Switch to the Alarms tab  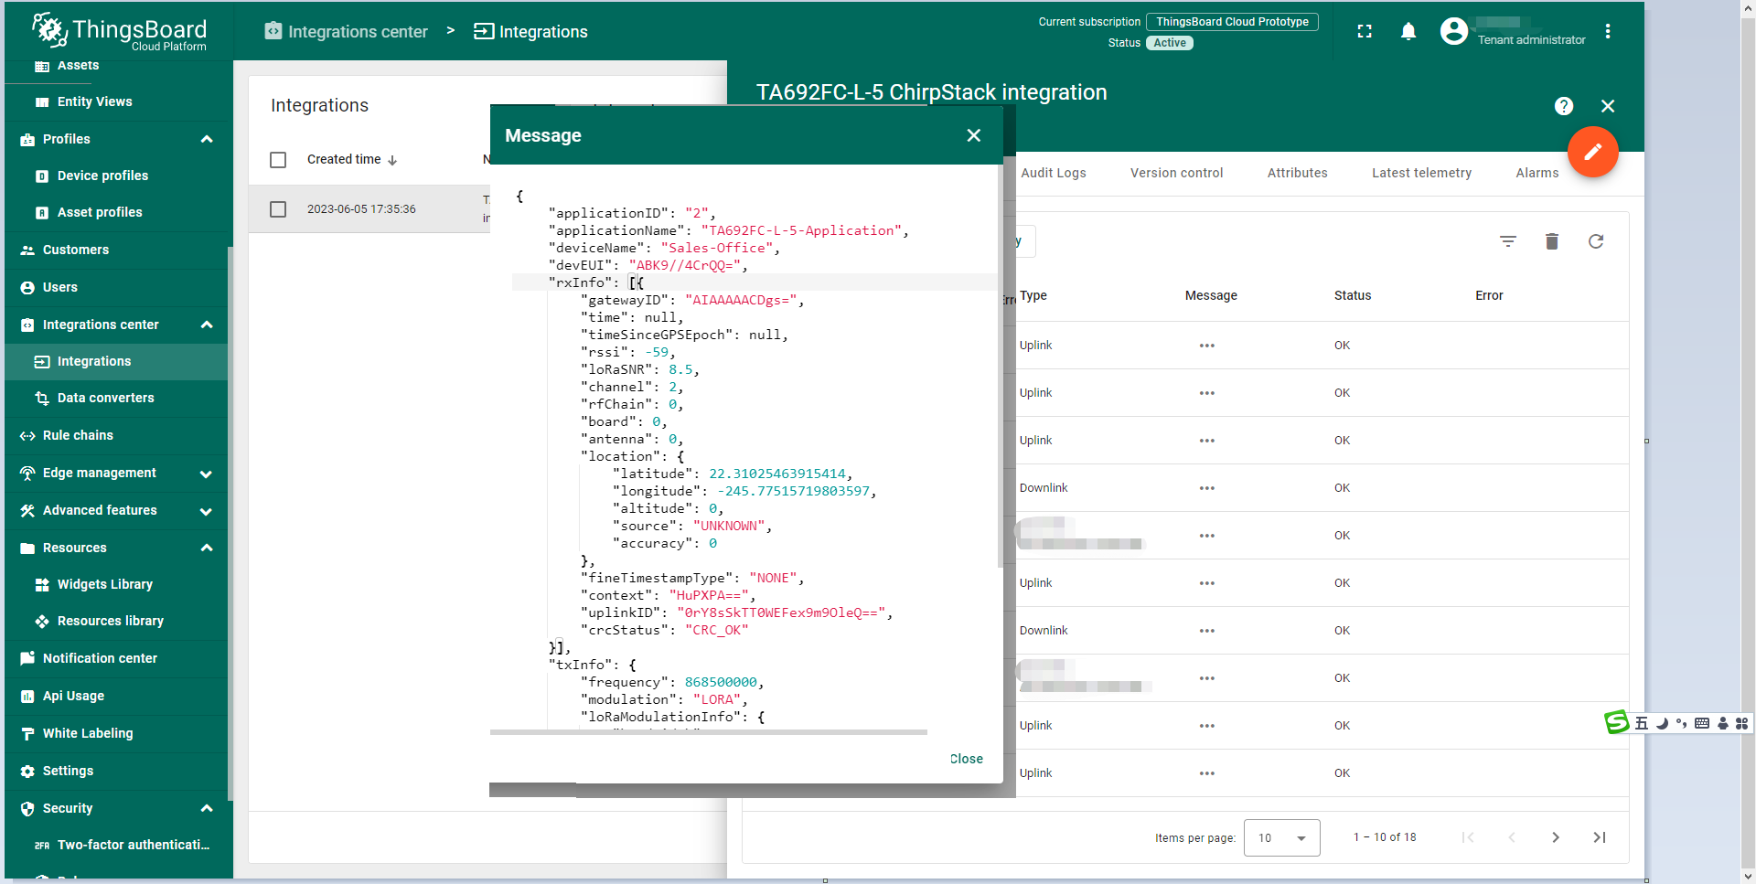1536,173
